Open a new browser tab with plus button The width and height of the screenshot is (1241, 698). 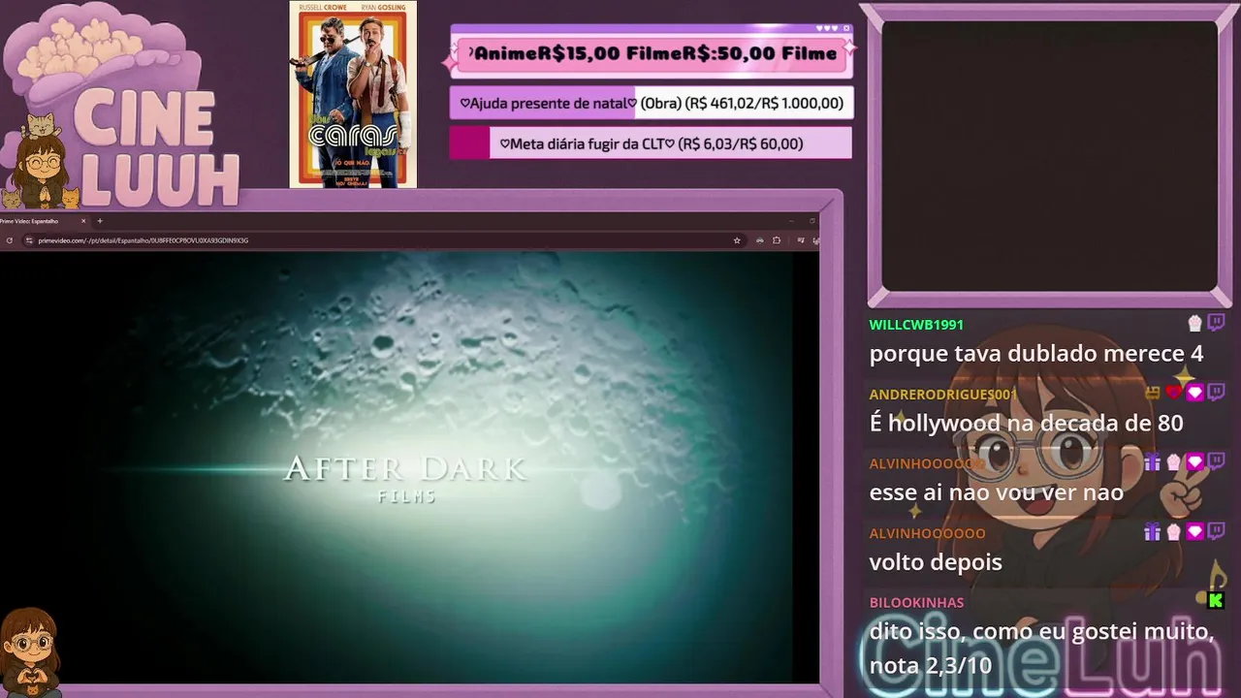click(x=99, y=221)
